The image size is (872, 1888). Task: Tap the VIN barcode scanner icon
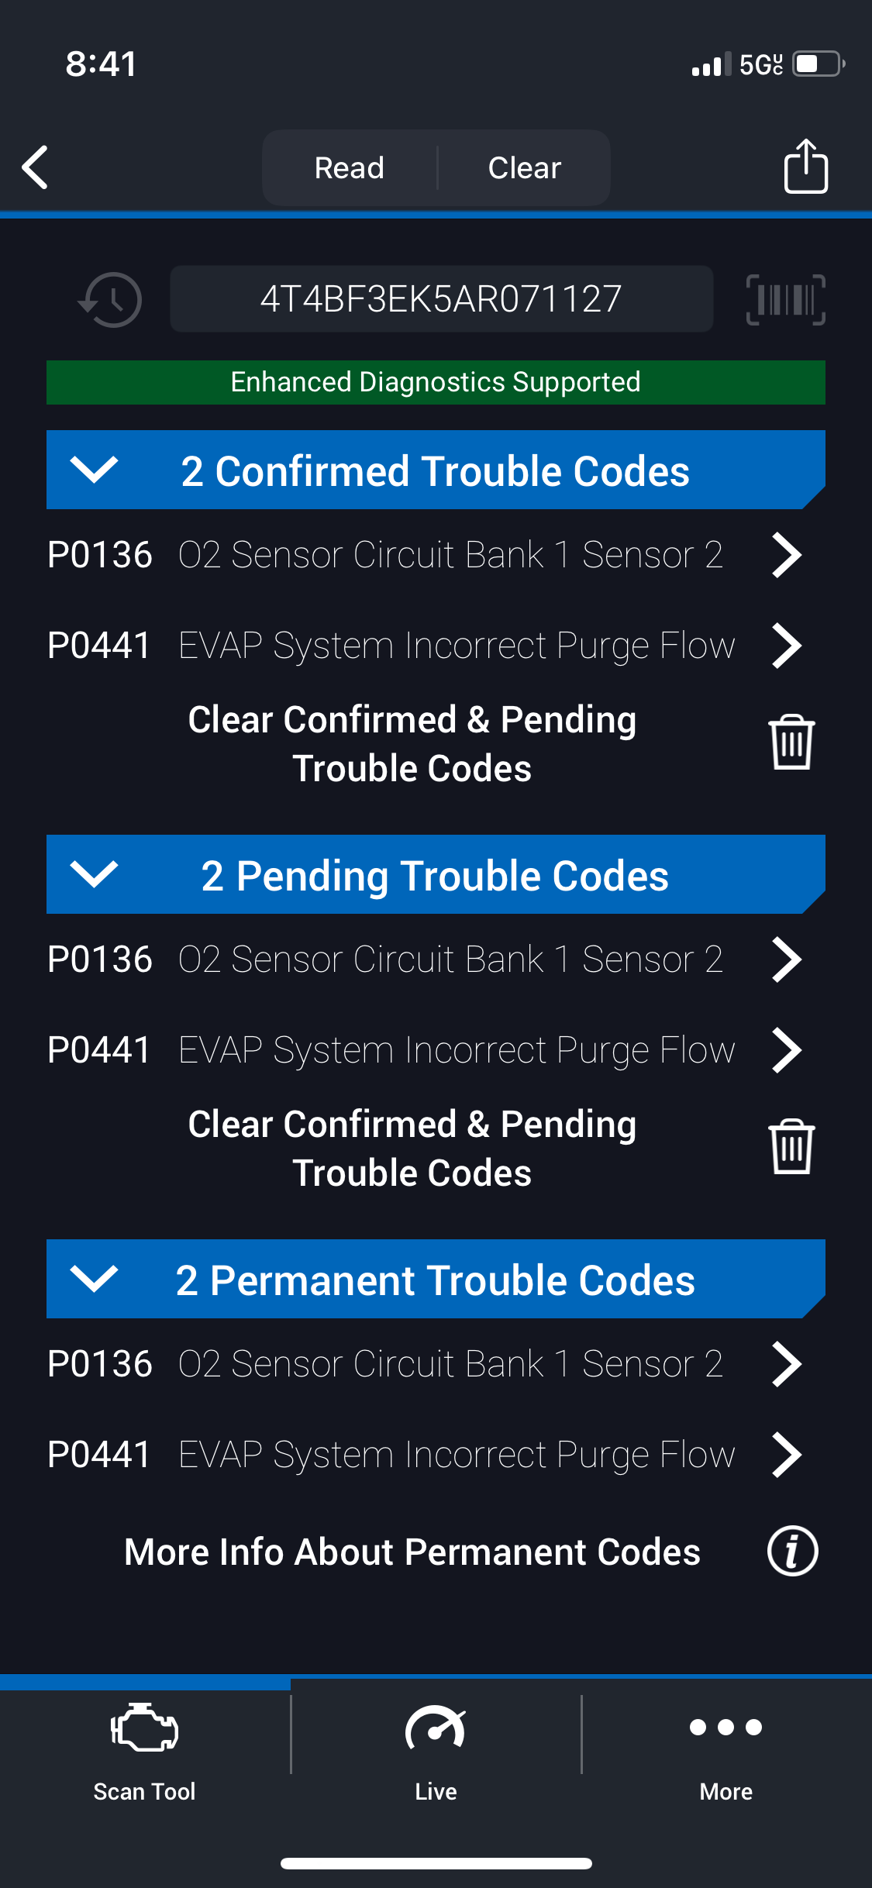(785, 299)
